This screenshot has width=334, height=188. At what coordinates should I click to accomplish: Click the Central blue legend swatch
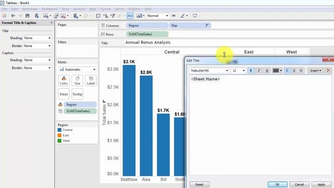pos(59,130)
